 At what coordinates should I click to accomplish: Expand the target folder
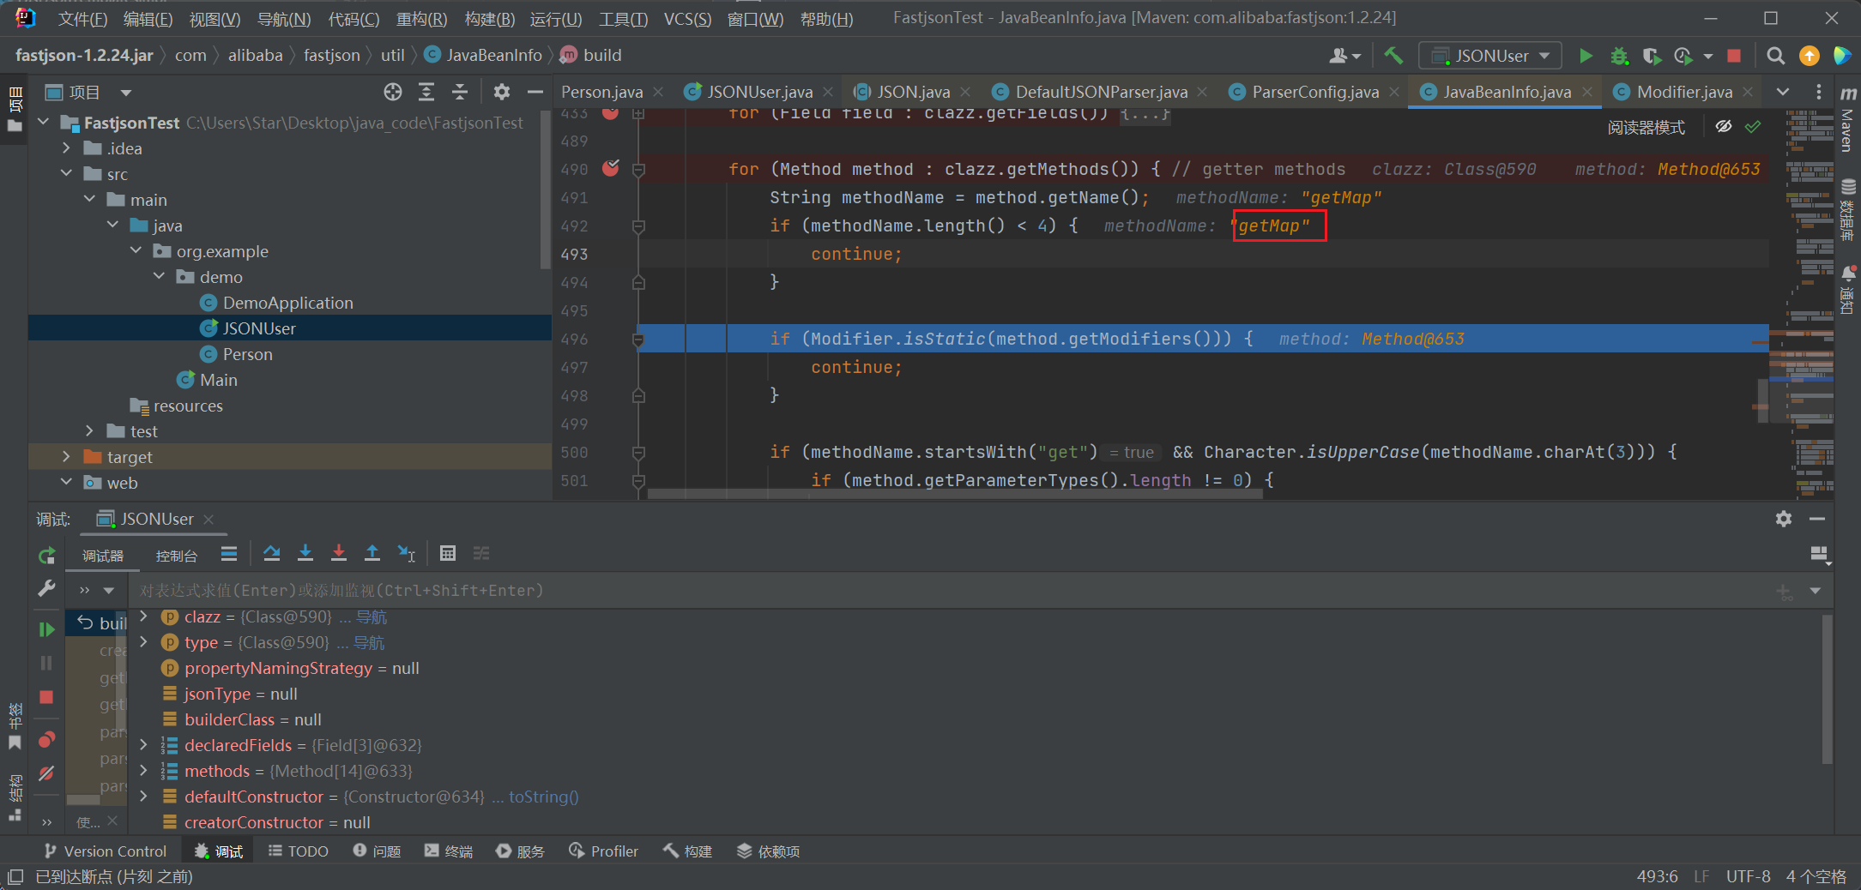(x=67, y=457)
